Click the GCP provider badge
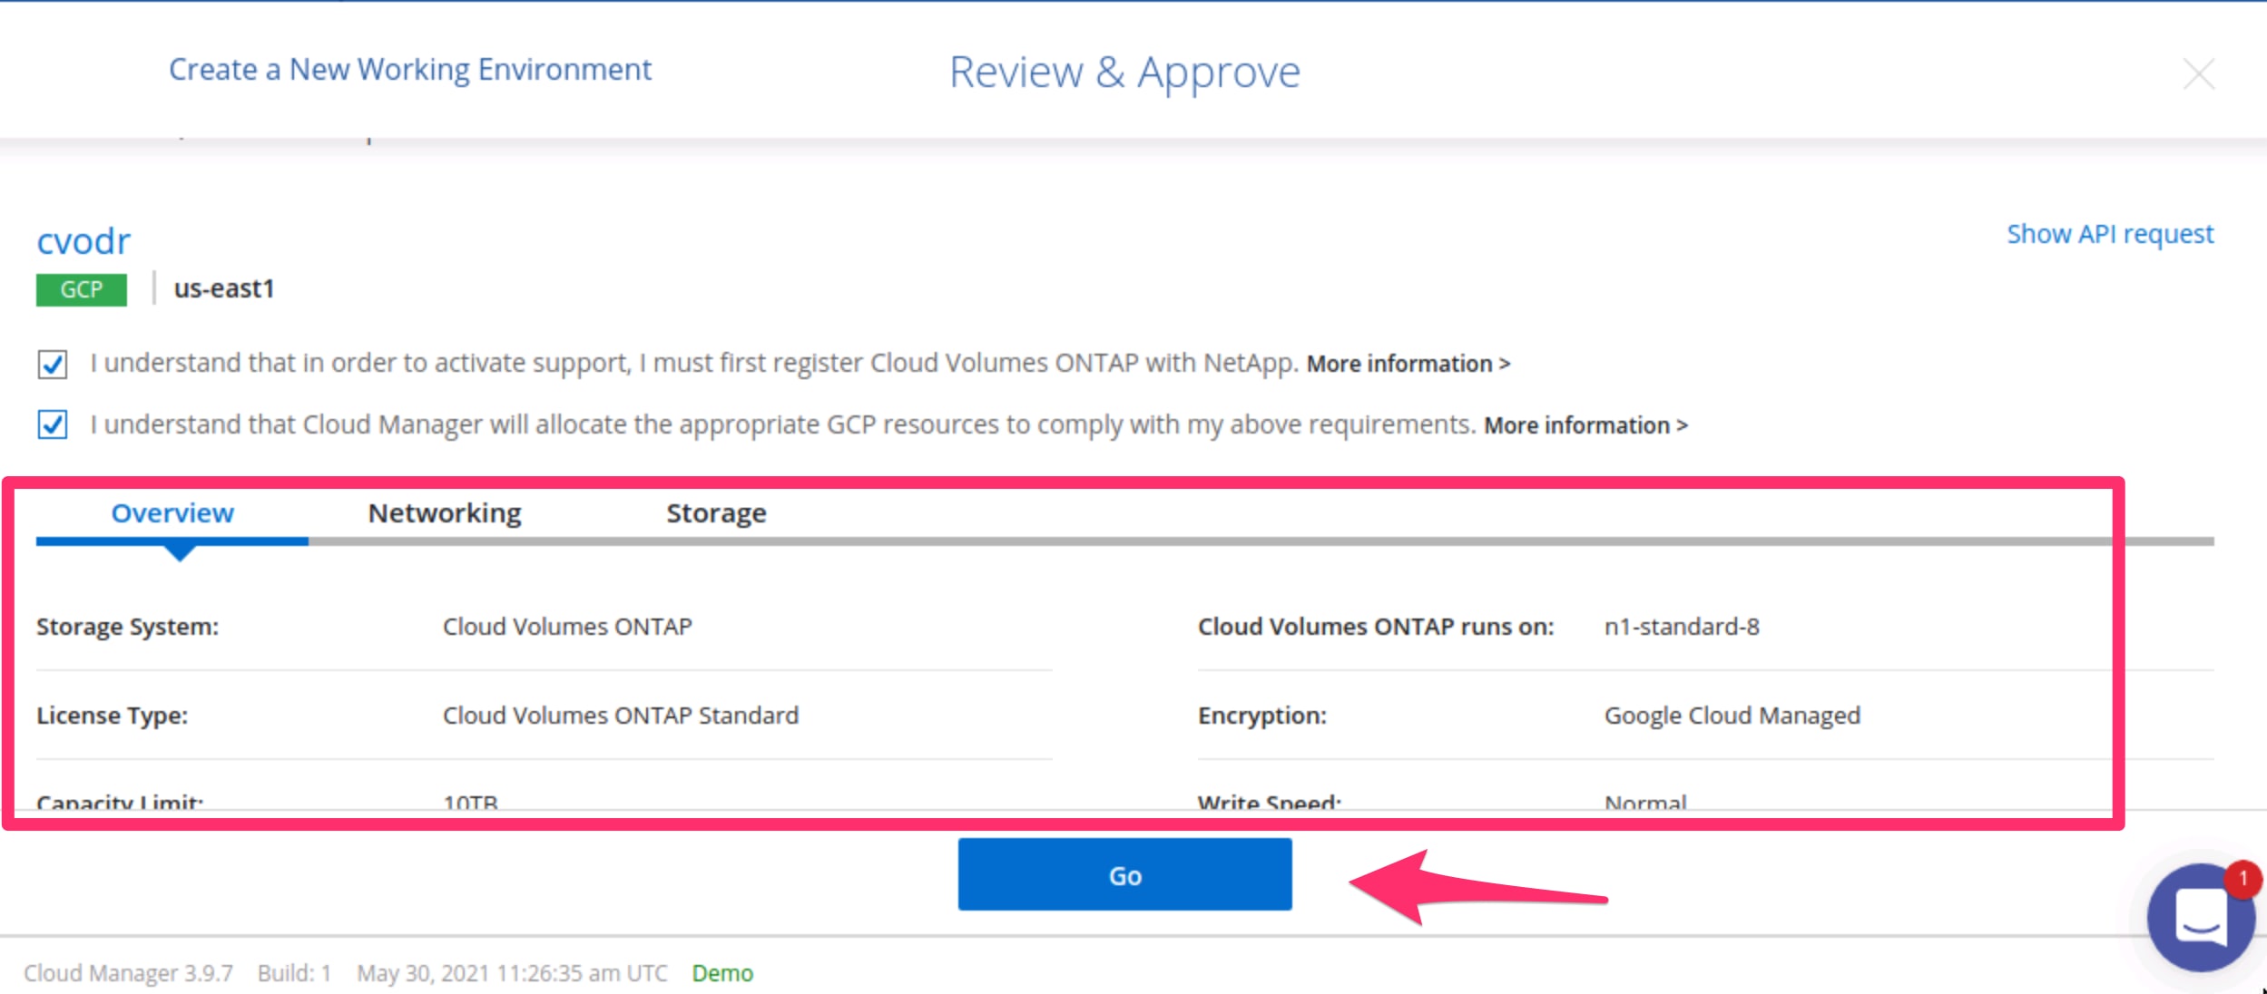 click(x=82, y=289)
